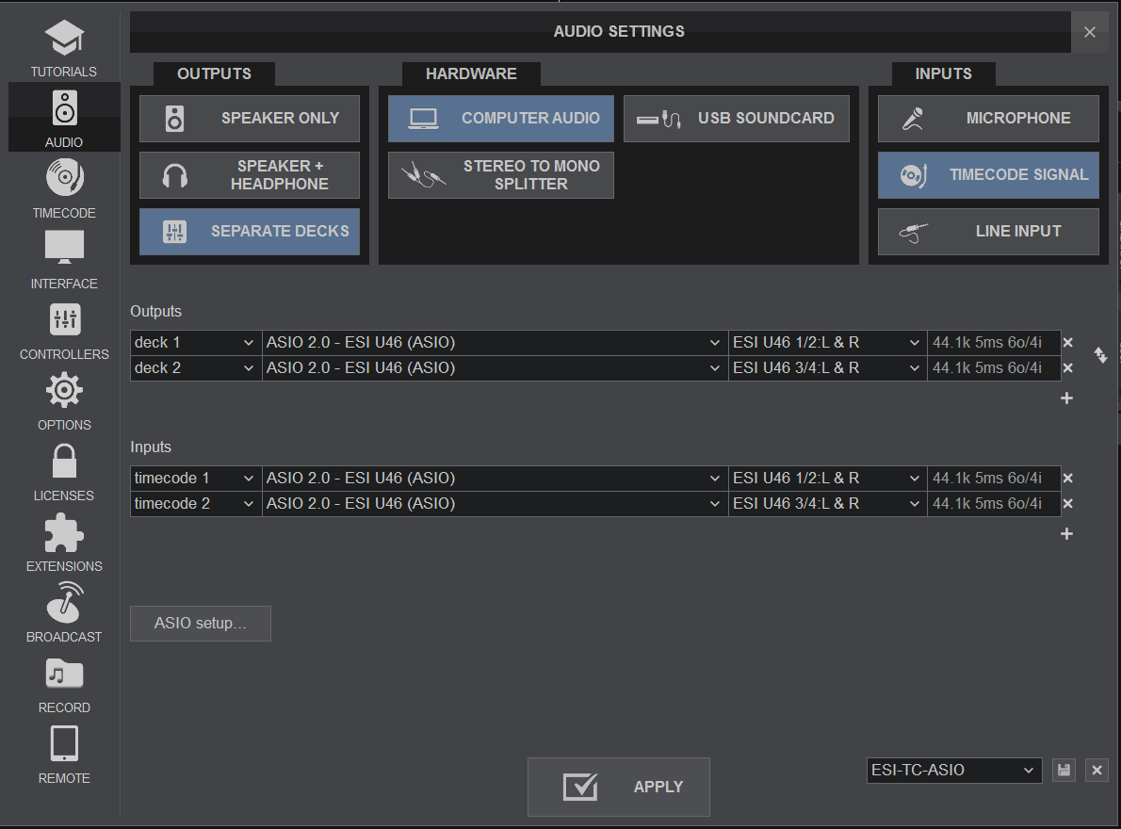Remove the deck 1 output row
This screenshot has width=1121, height=829.
[1067, 343]
